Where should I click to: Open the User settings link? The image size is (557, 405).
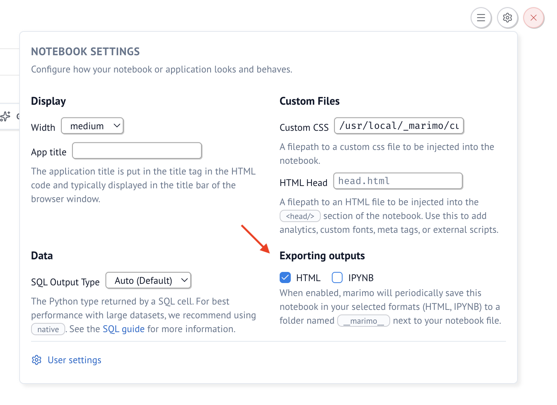[x=74, y=360]
